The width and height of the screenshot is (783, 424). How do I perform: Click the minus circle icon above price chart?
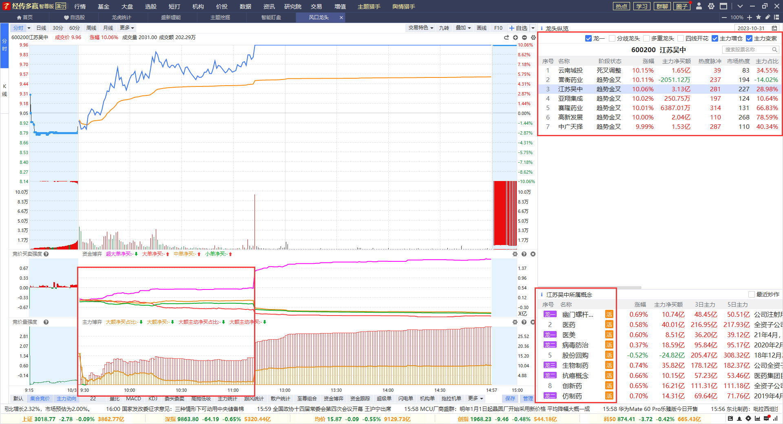pos(524,38)
